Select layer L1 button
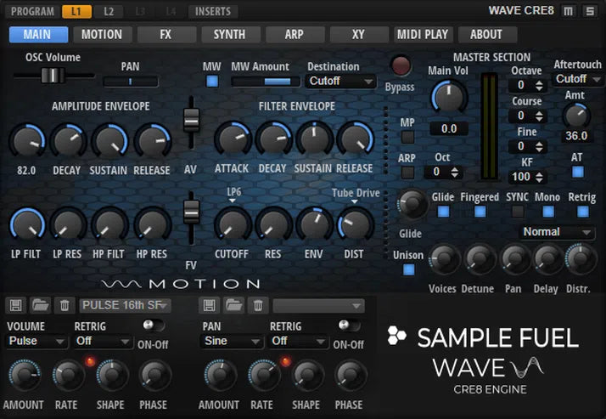This screenshot has height=419, width=606. pos(77,12)
